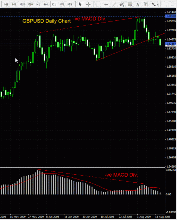The height and width of the screenshot is (220, 177).
Task: Click the '30 Jun 2009' date label
Action: click(90, 217)
